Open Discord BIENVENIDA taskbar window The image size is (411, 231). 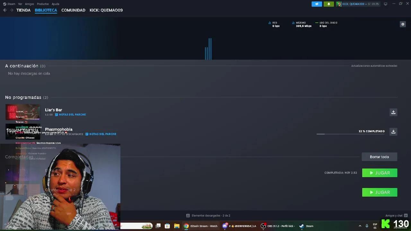[x=240, y=226]
